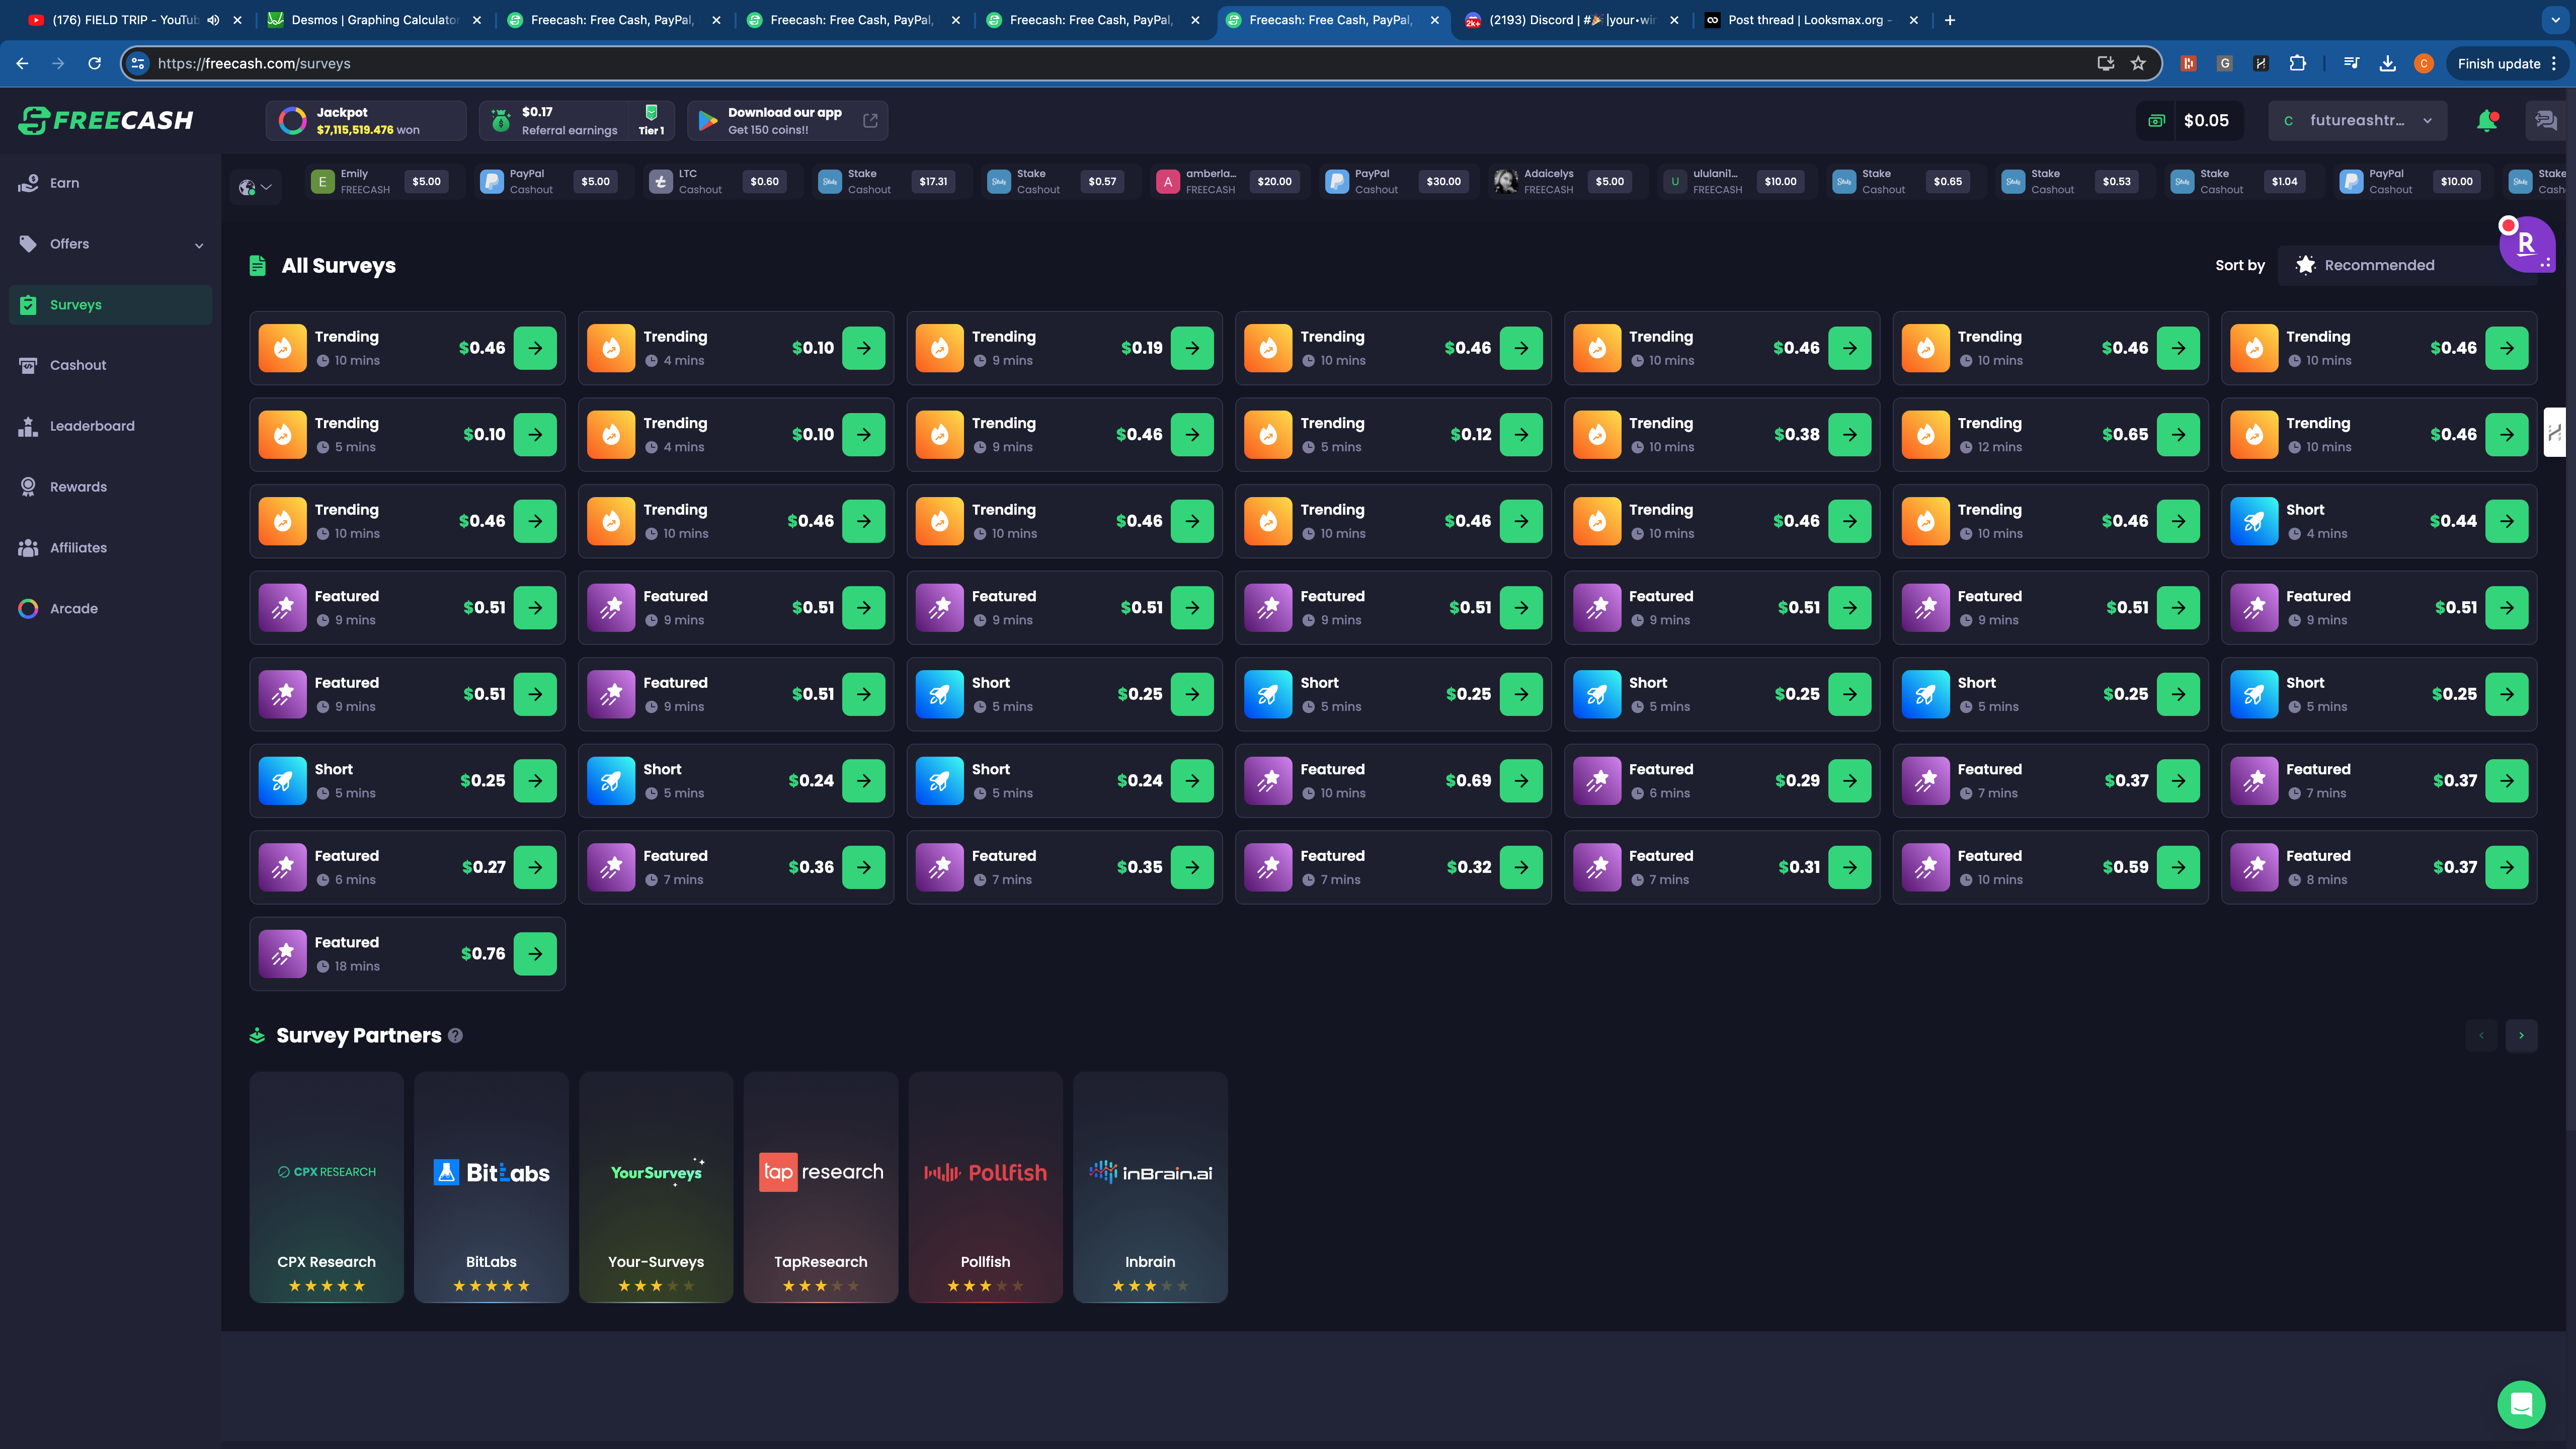This screenshot has height=1449, width=2576.
Task: Open the green support chat bubble
Action: 2520,1404
